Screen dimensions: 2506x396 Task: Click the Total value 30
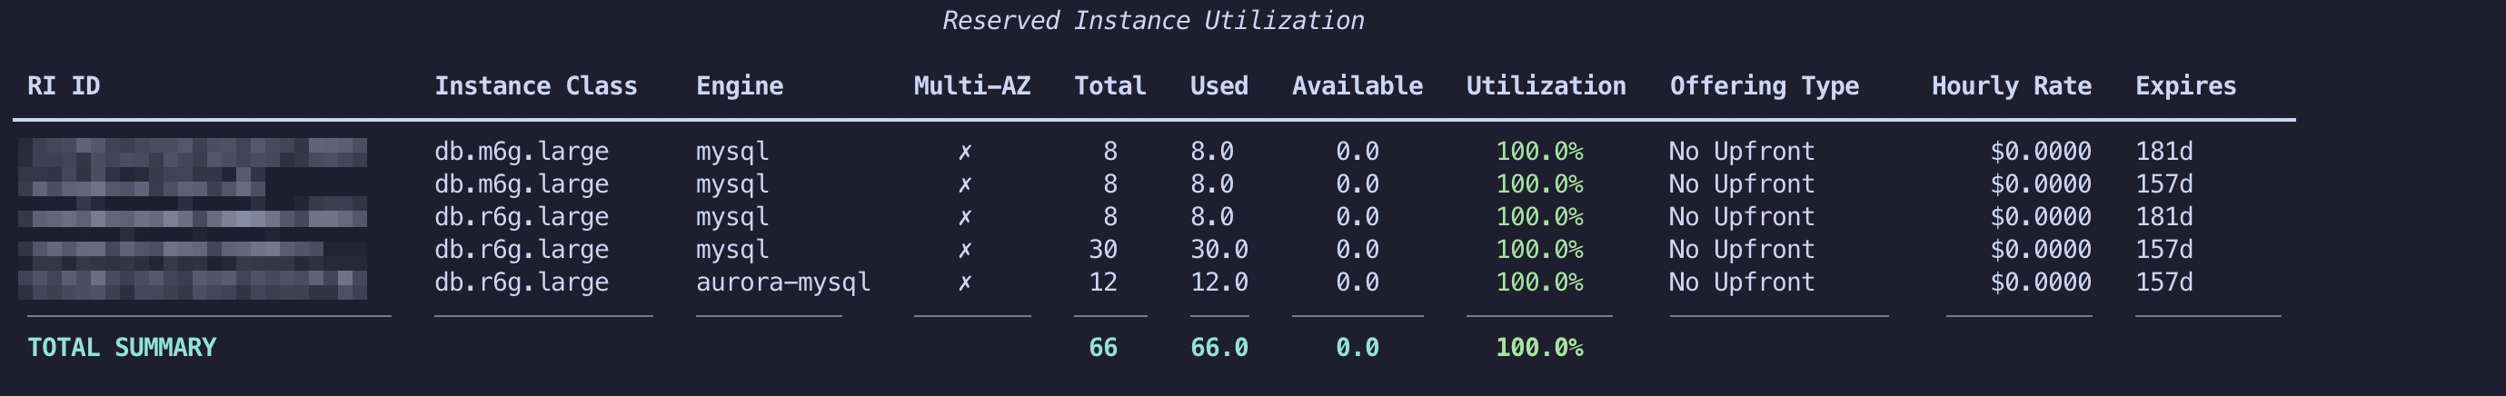point(1103,249)
